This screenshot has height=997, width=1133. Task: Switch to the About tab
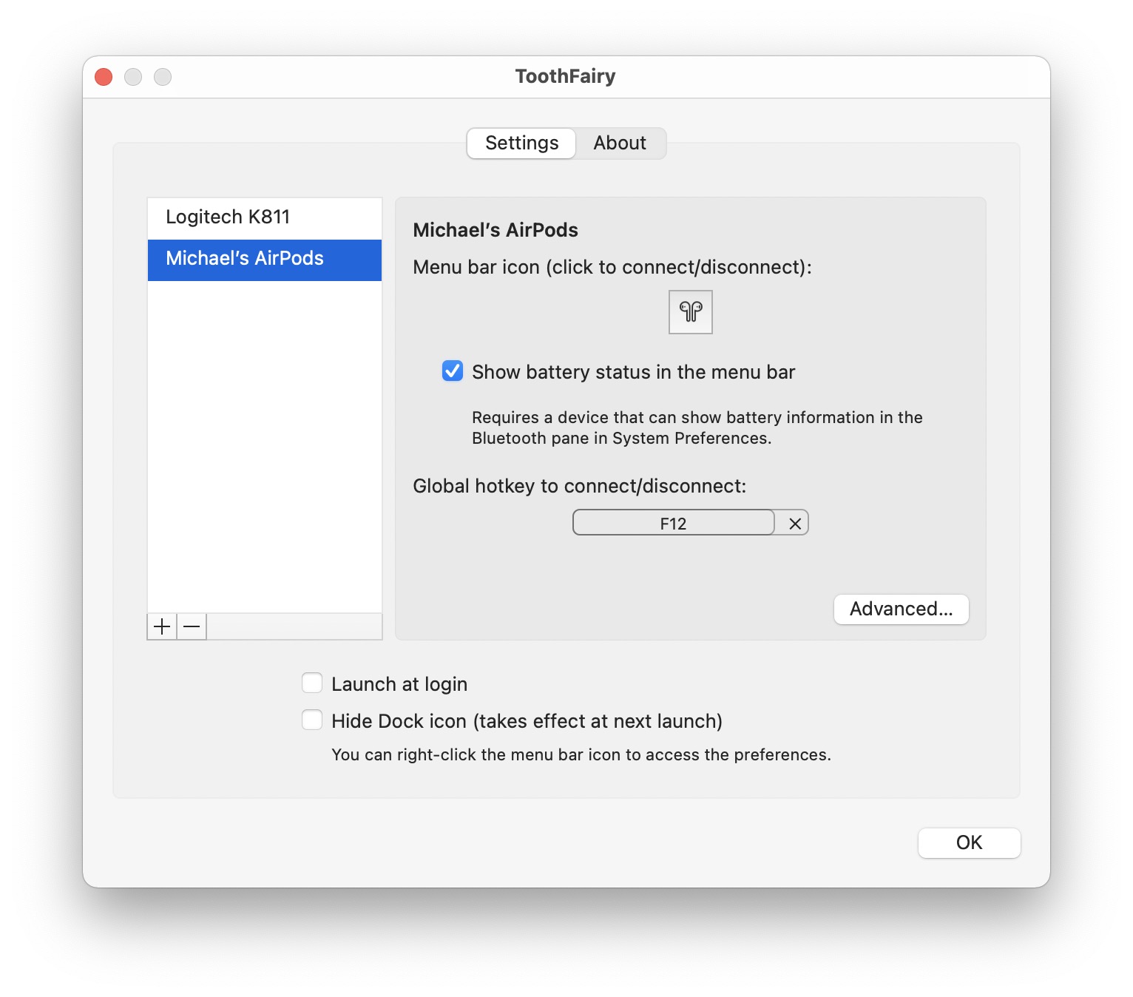tap(620, 143)
